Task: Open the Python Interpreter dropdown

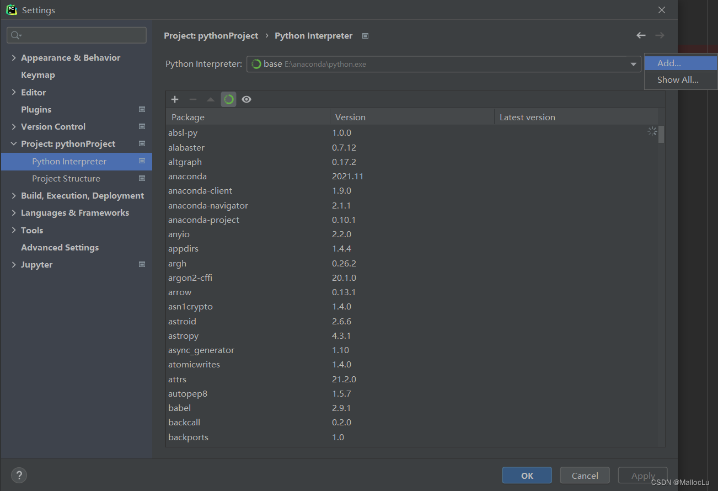Action: (x=444, y=64)
